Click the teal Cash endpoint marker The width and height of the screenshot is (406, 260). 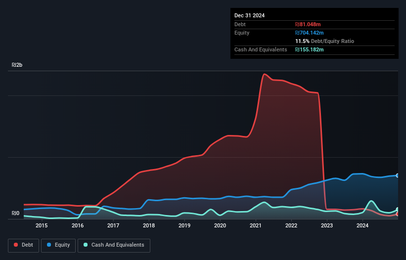point(398,209)
